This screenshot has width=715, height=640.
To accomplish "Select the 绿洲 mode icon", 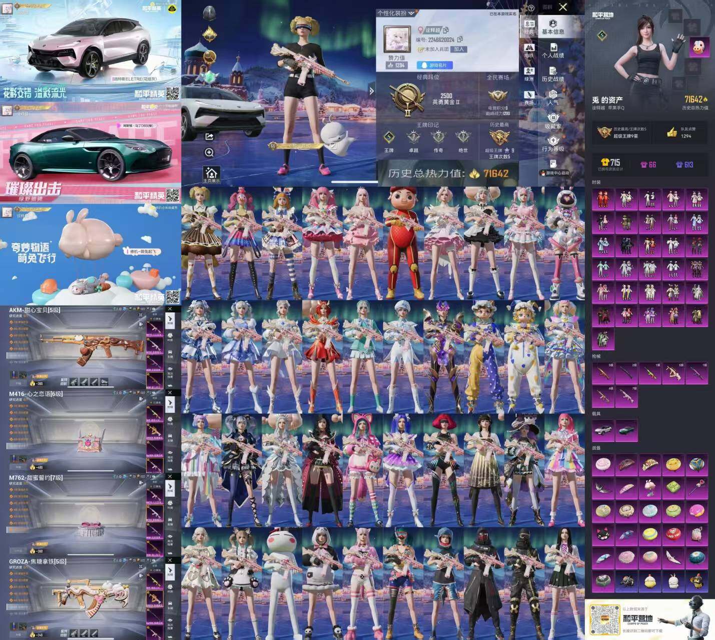I will click(529, 75).
